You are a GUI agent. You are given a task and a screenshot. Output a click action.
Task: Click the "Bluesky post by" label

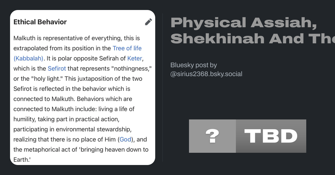tap(193, 65)
